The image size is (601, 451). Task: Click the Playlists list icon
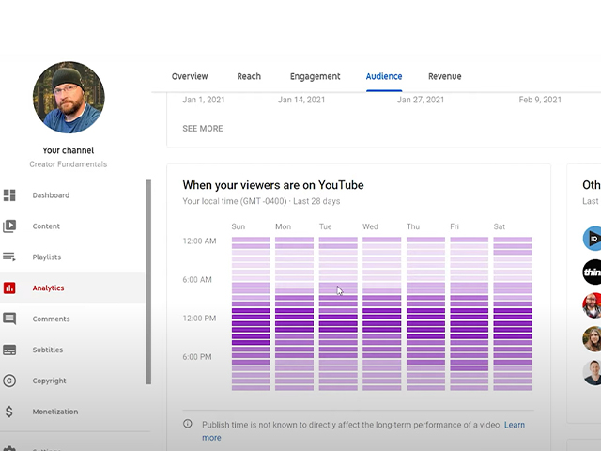click(9, 257)
